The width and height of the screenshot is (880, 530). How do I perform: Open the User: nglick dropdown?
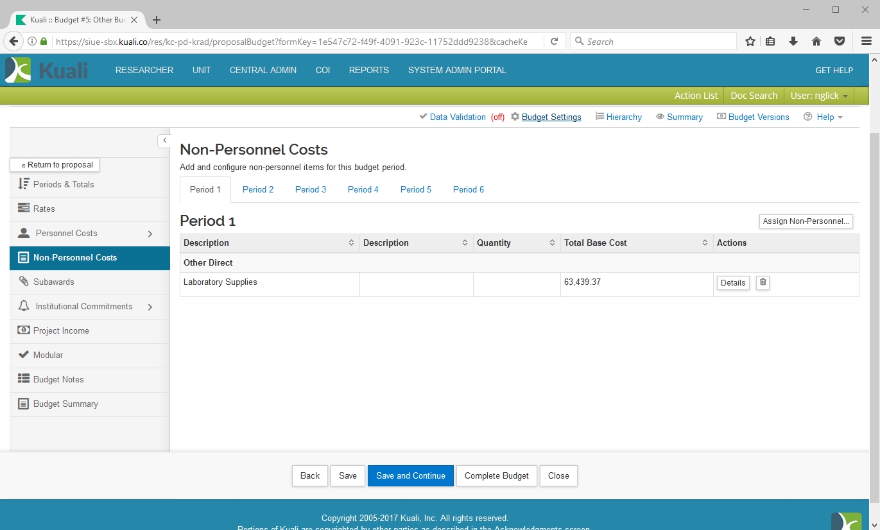click(818, 96)
